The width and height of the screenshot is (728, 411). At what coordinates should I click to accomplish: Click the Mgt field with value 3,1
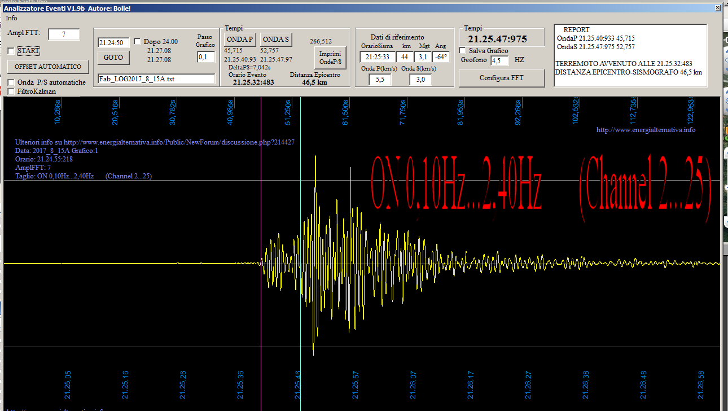(x=422, y=57)
